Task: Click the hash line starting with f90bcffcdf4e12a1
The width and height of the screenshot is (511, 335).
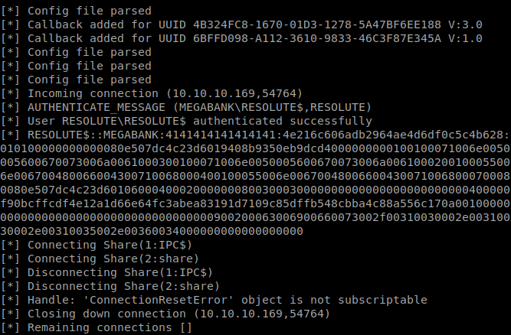Action: (255, 203)
